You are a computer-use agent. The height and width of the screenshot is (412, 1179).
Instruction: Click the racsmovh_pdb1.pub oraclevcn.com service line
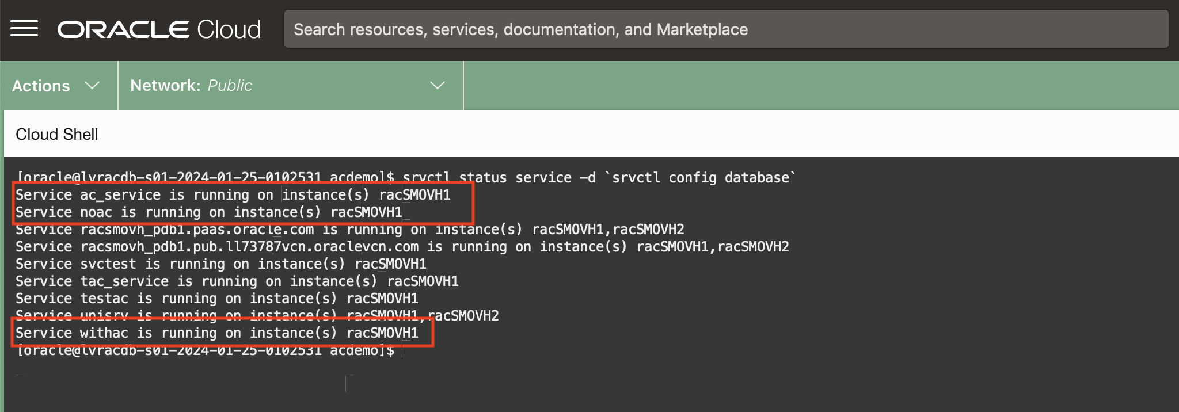tap(402, 247)
